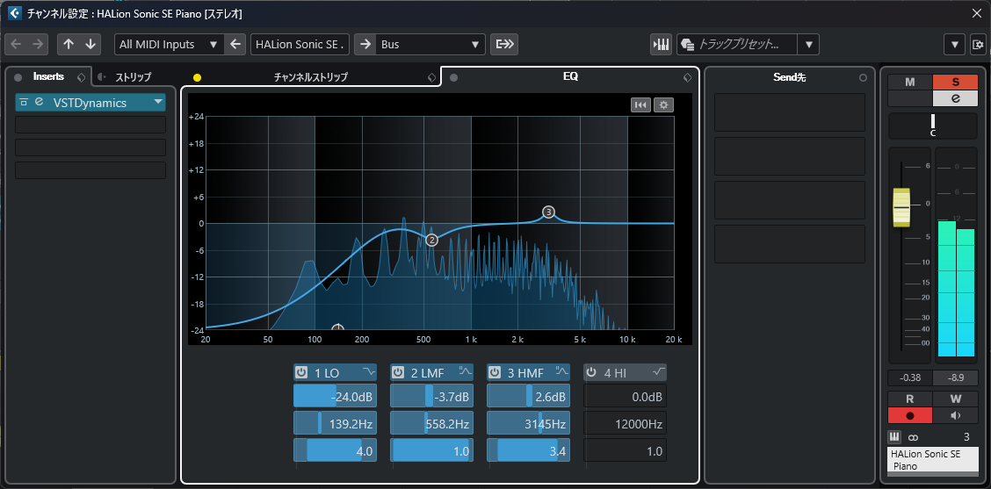The height and width of the screenshot is (489, 991).
Task: Adjust the 3 HMF Q slider 3.4
Action: [x=528, y=450]
